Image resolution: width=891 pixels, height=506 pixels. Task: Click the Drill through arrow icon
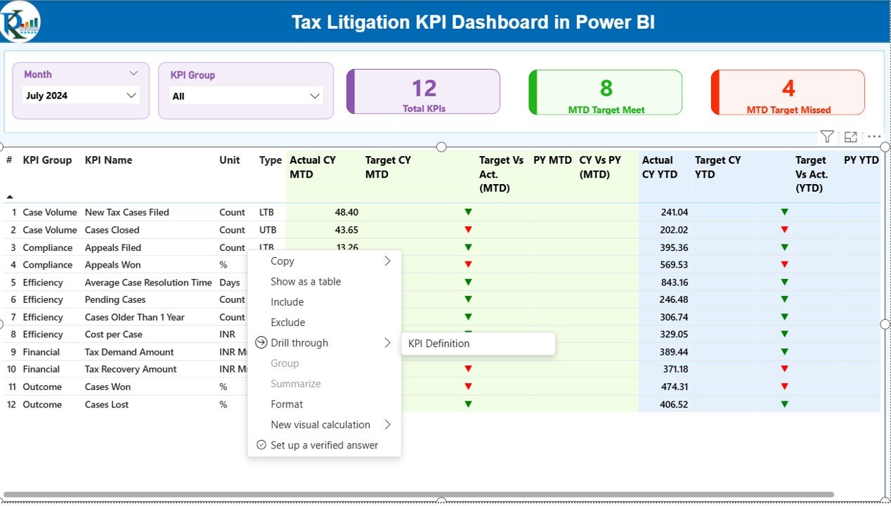[x=260, y=343]
